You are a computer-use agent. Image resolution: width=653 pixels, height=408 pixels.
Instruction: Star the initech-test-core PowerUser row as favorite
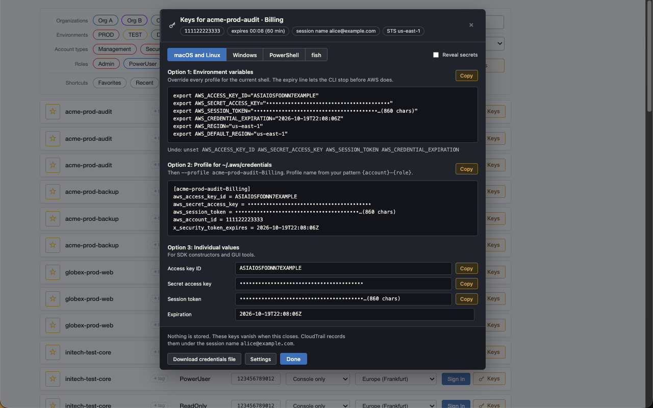tap(53, 379)
